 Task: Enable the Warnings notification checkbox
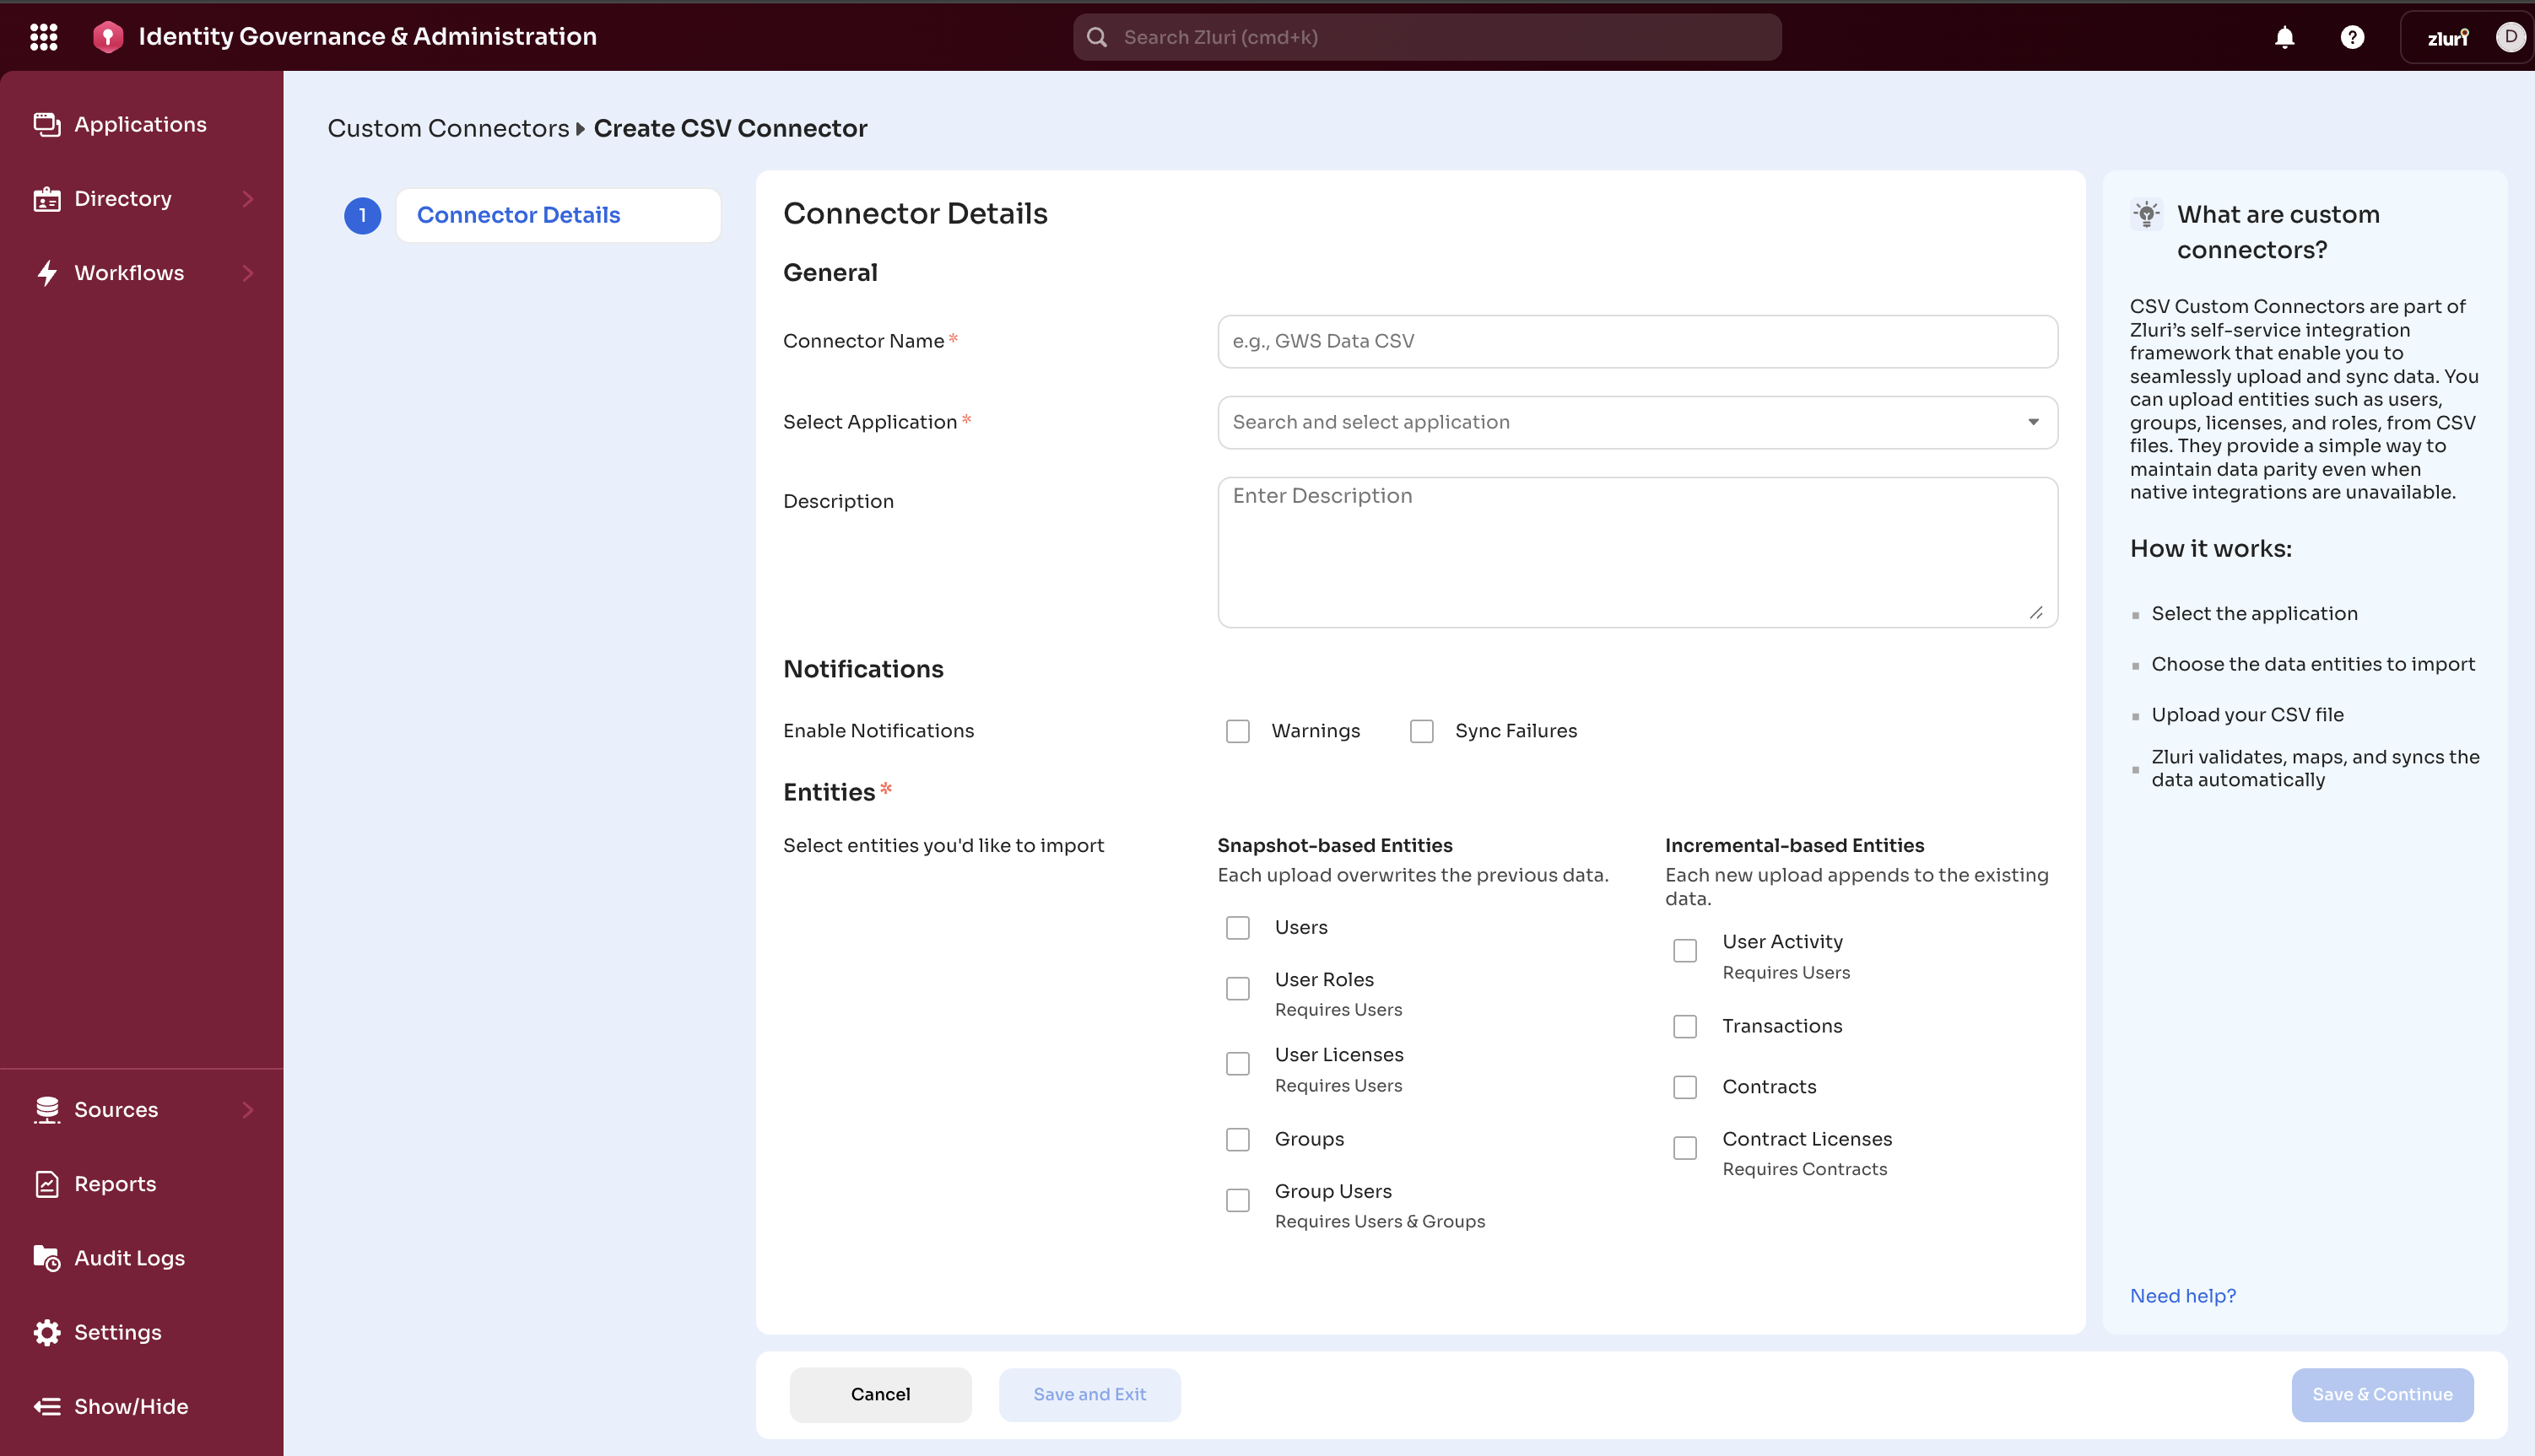point(1237,731)
